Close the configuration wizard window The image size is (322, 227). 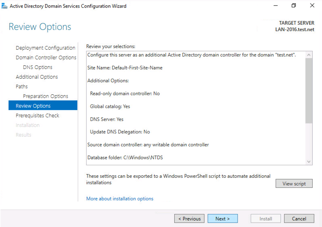312,6
